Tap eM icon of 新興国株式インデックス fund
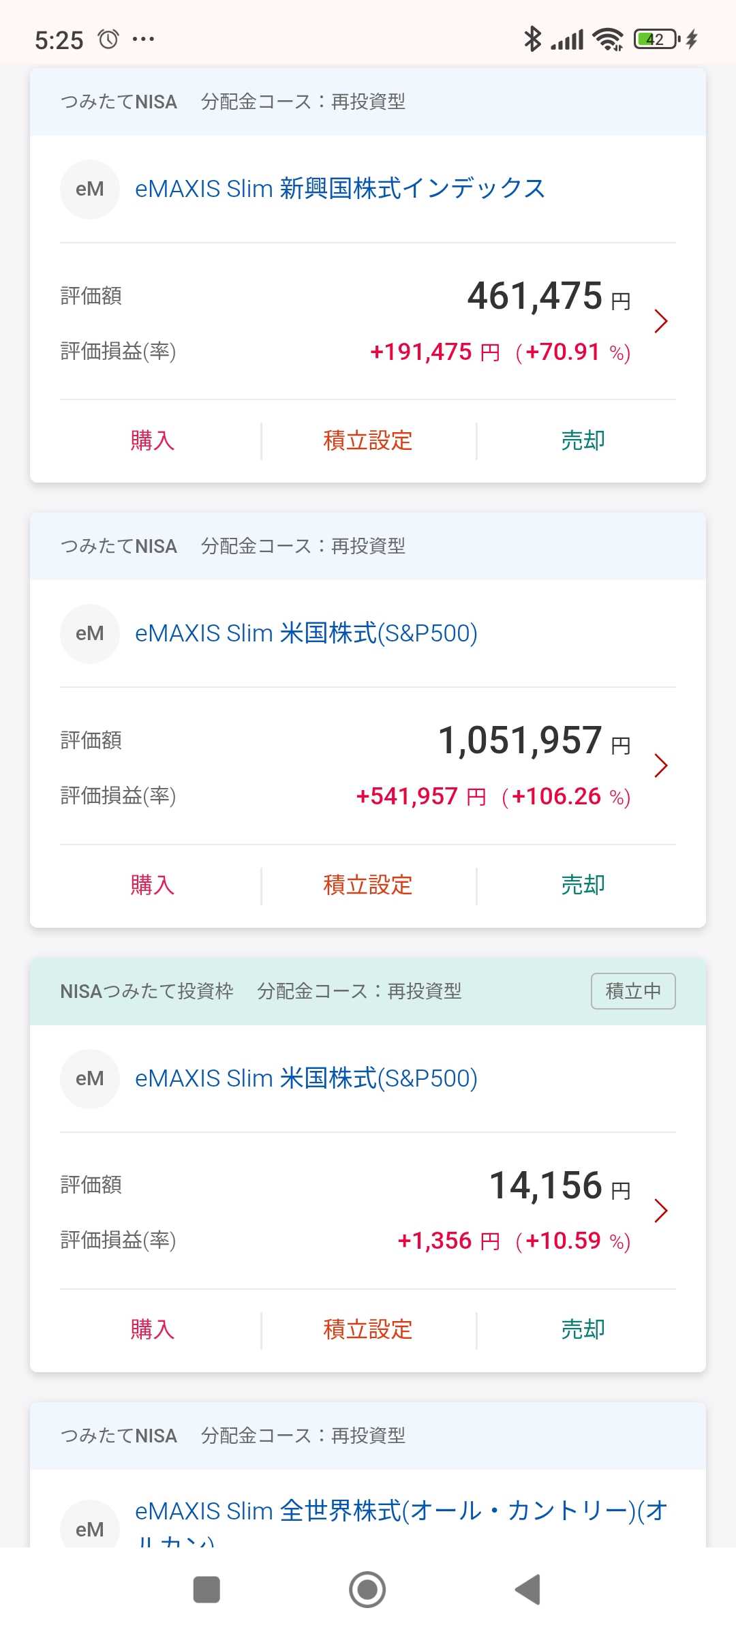 point(90,189)
